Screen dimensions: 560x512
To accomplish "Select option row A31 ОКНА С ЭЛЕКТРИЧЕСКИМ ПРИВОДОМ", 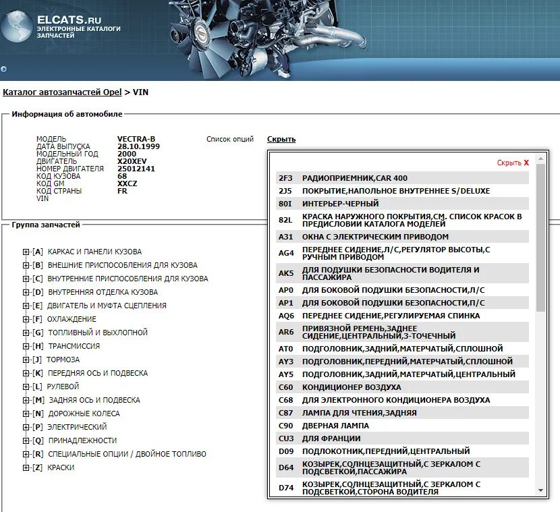I will 403,236.
